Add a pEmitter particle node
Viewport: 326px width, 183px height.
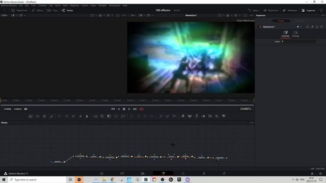click(x=160, y=116)
